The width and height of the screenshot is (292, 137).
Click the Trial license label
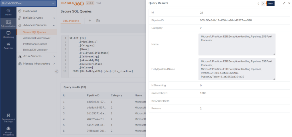tap(98, 3)
